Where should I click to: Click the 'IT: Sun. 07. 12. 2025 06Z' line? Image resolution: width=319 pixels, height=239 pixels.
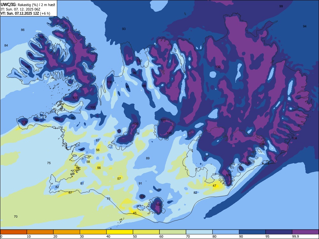pos(20,9)
